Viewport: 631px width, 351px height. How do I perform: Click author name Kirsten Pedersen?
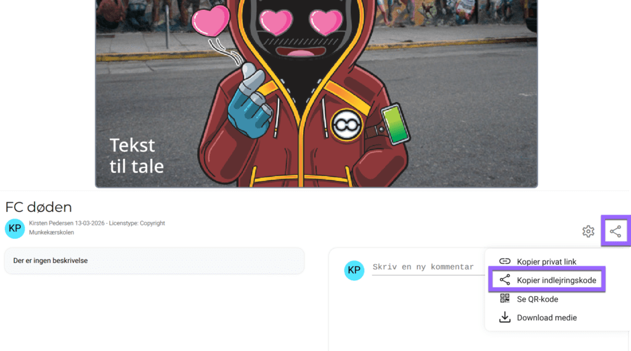[x=51, y=223]
